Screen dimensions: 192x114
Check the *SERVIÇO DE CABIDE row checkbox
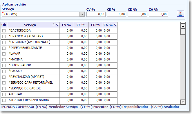(x=4, y=89)
